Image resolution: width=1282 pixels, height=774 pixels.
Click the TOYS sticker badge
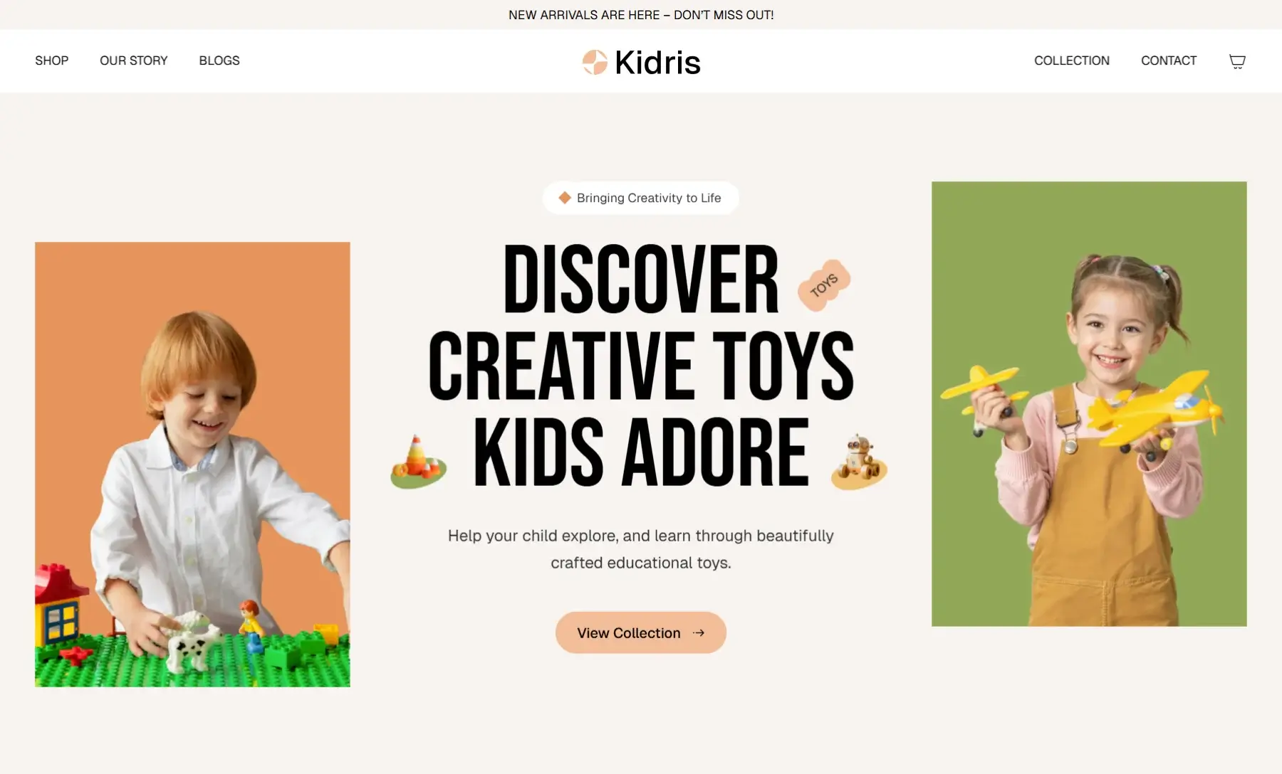824,285
